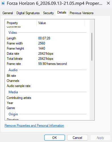This screenshot has width=112, height=142.
Task: Select the Contributing artists row
Action: [47, 98]
